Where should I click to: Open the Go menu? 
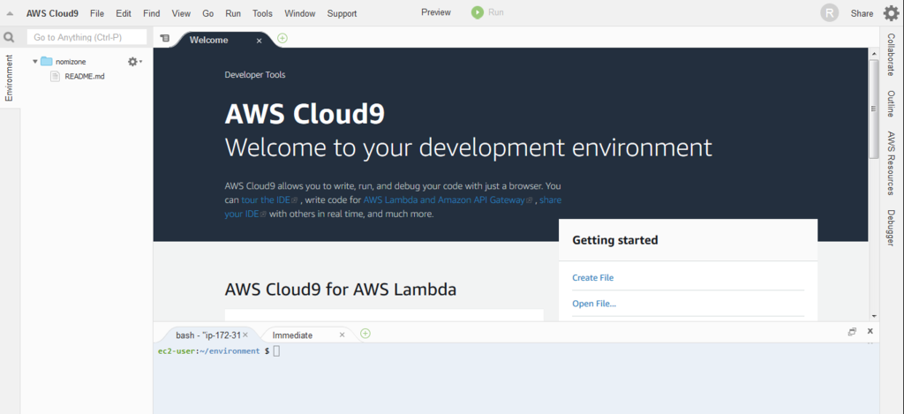tap(208, 13)
